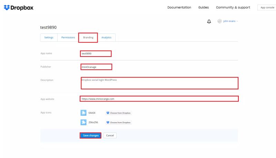Viewport: 276px width, 158px height.
Task: Click the 64x64 size label
Action: click(x=92, y=113)
